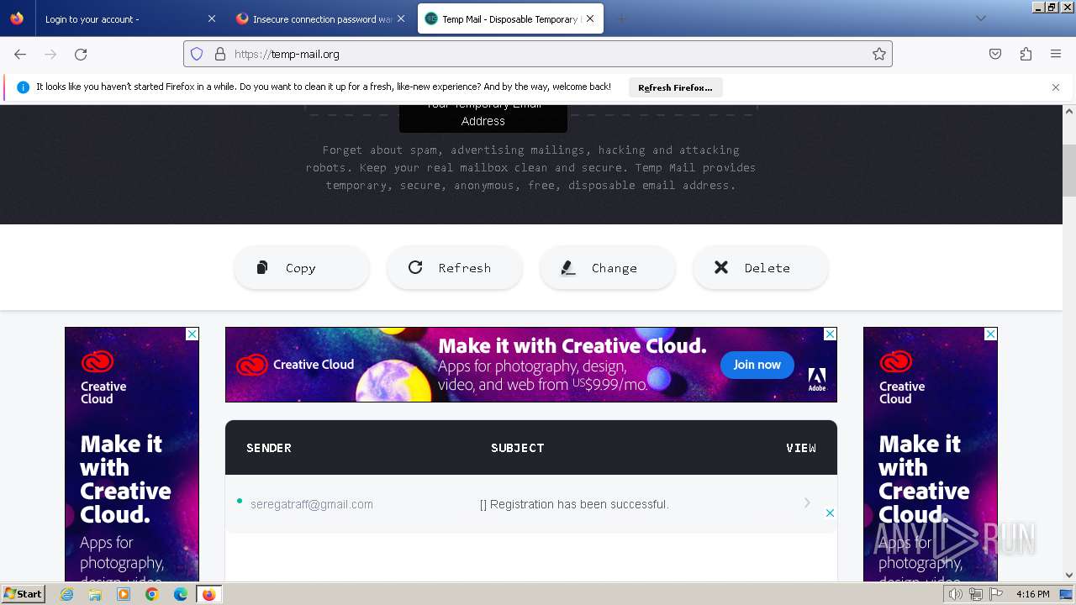Open the Registration has been successful message
1076x605 pixels.
(574, 504)
